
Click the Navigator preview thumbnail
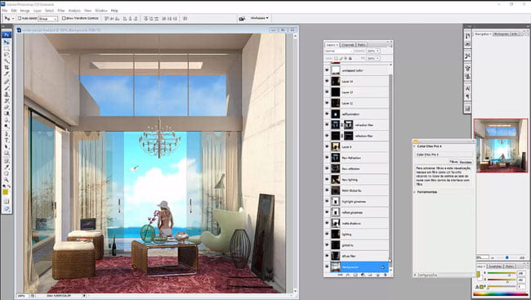point(501,146)
